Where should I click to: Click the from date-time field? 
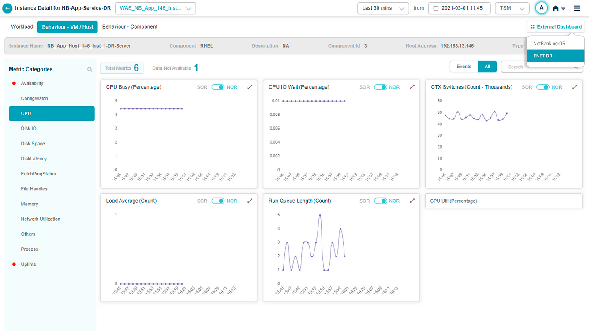click(x=459, y=8)
